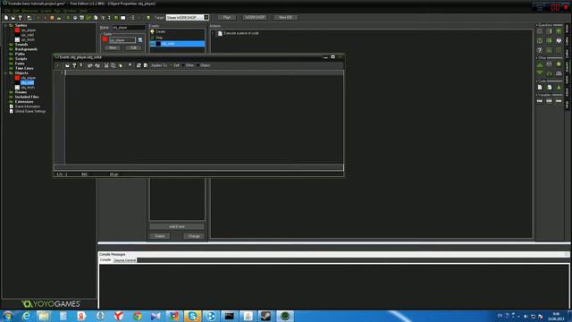Select Draw Variable action icon
Screen dimensions: 572x322
tap(559, 101)
